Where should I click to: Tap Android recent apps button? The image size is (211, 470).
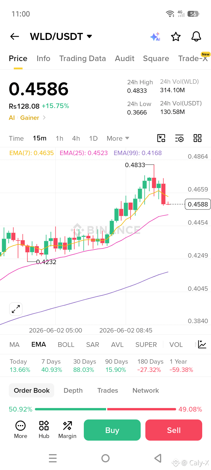[x=53, y=458]
